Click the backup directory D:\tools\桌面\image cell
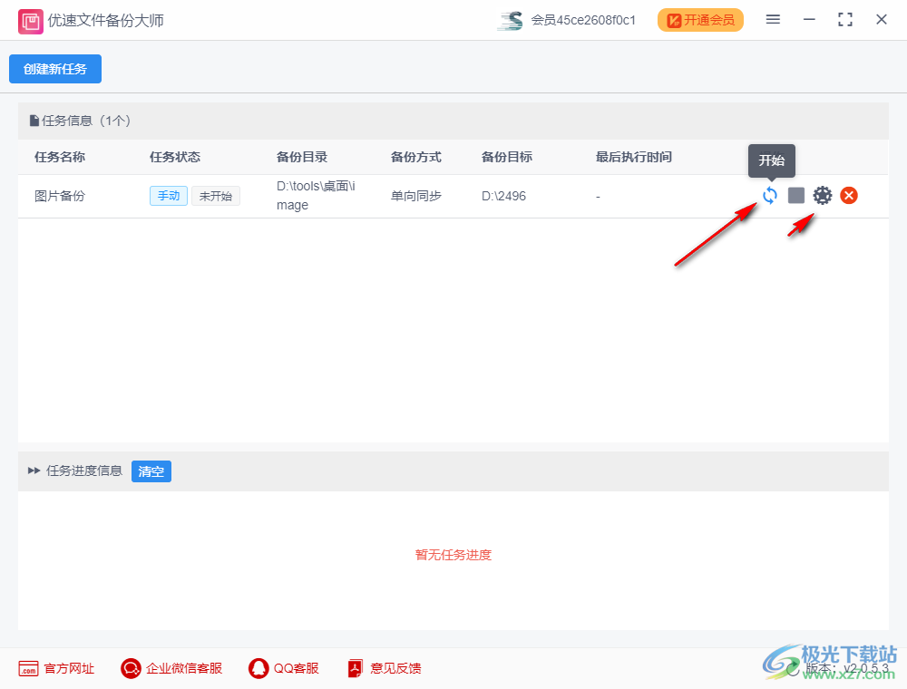This screenshot has height=689, width=907. pyautogui.click(x=315, y=195)
